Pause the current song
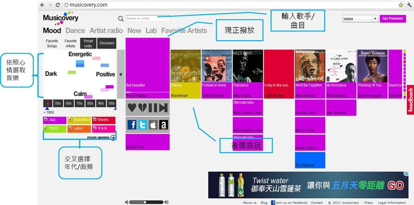Screen dimensions: 414x205 152,108
